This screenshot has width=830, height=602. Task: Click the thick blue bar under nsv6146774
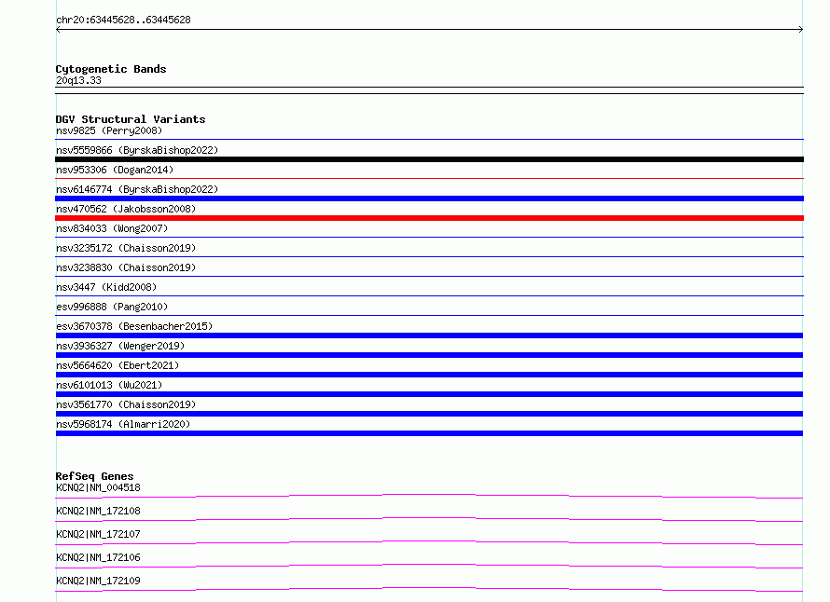429,198
